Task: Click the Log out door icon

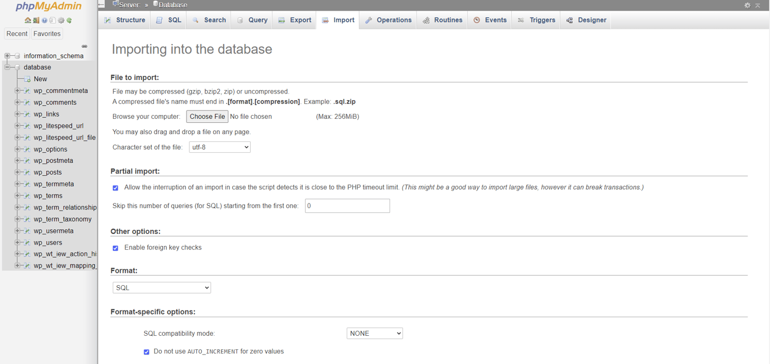Action: click(x=36, y=20)
